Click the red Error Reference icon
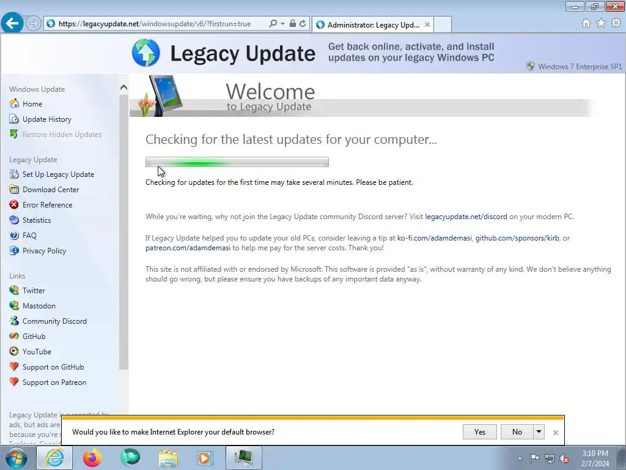The width and height of the screenshot is (626, 470). (14, 204)
